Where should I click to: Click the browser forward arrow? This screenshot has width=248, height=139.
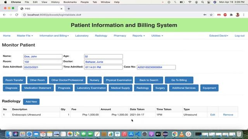10,15
